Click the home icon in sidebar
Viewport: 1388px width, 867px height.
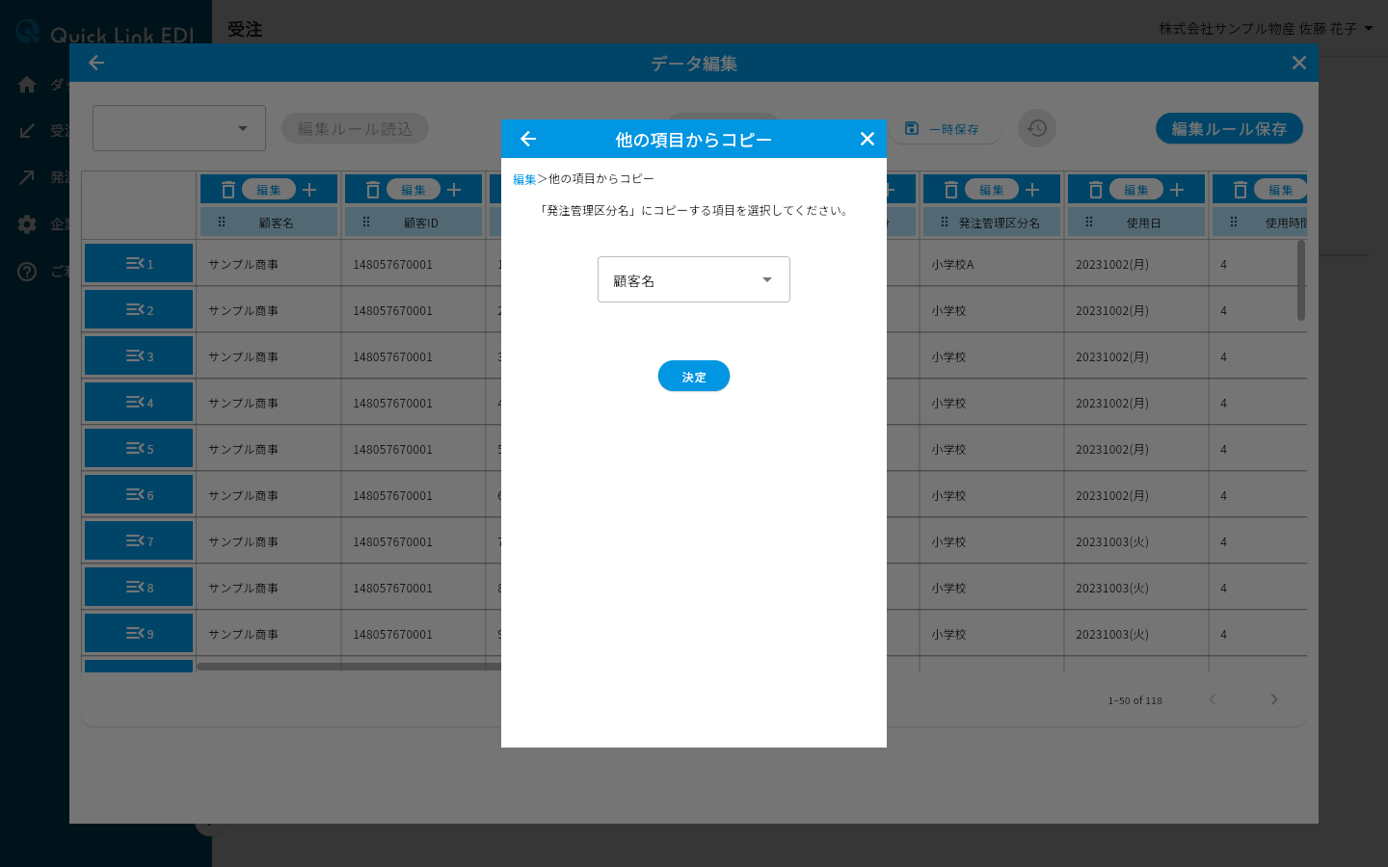(x=27, y=85)
